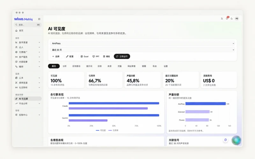
Task: Expand the 公关 chevron
Action: pyautogui.click(x=39, y=78)
